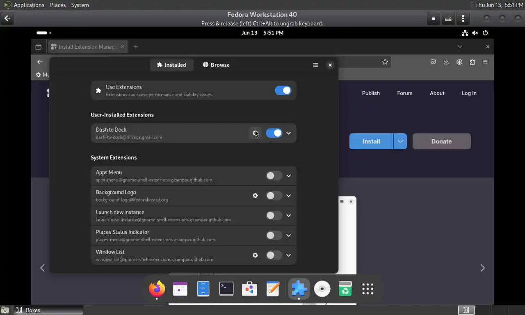Open the Publish link
This screenshot has height=315, width=525.
[x=371, y=93]
